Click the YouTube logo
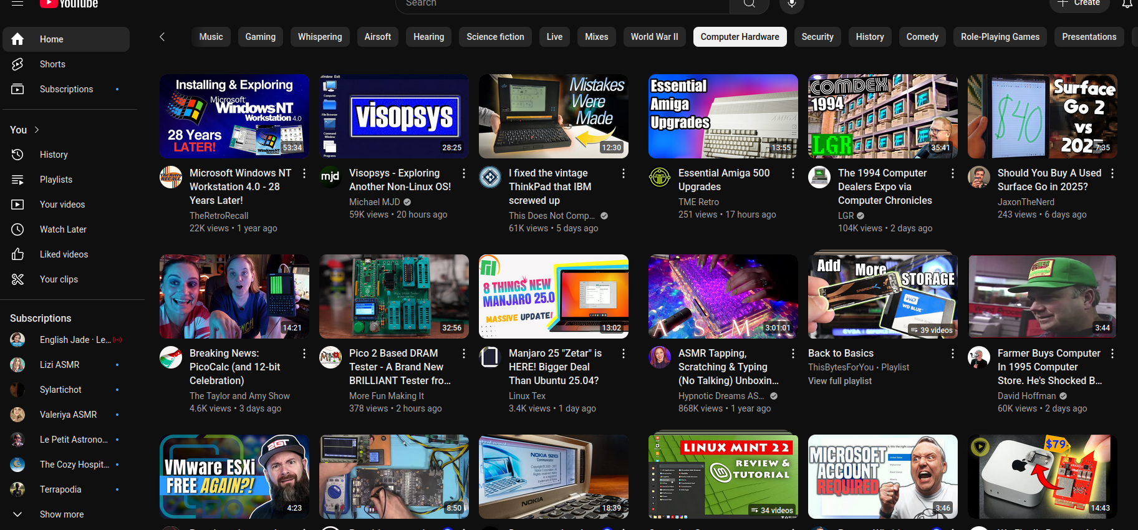The width and height of the screenshot is (1138, 530). tap(69, 3)
